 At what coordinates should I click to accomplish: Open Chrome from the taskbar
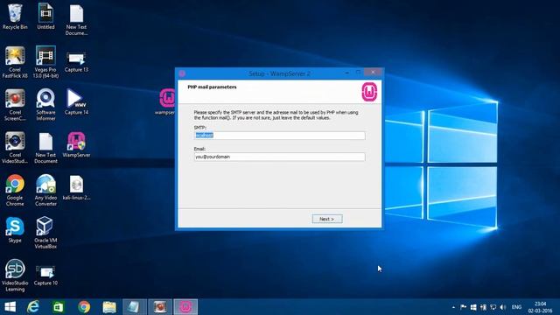[x=84, y=307]
